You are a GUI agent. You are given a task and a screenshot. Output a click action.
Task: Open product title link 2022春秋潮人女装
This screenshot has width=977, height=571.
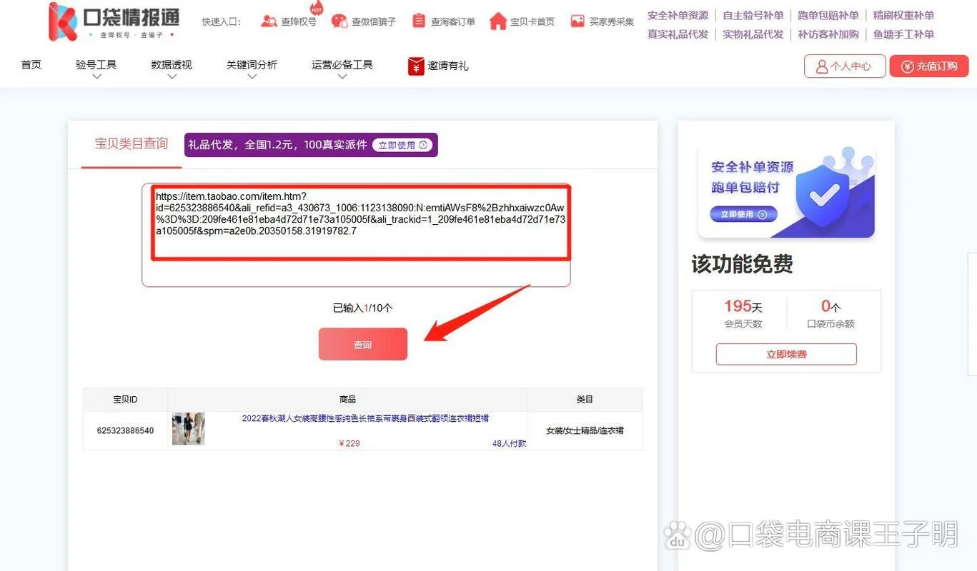(365, 418)
